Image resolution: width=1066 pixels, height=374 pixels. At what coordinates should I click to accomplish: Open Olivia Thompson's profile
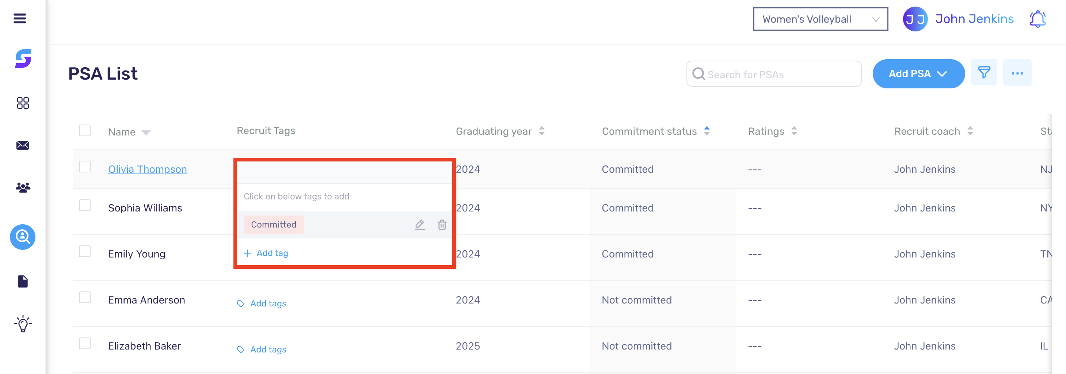click(x=147, y=169)
